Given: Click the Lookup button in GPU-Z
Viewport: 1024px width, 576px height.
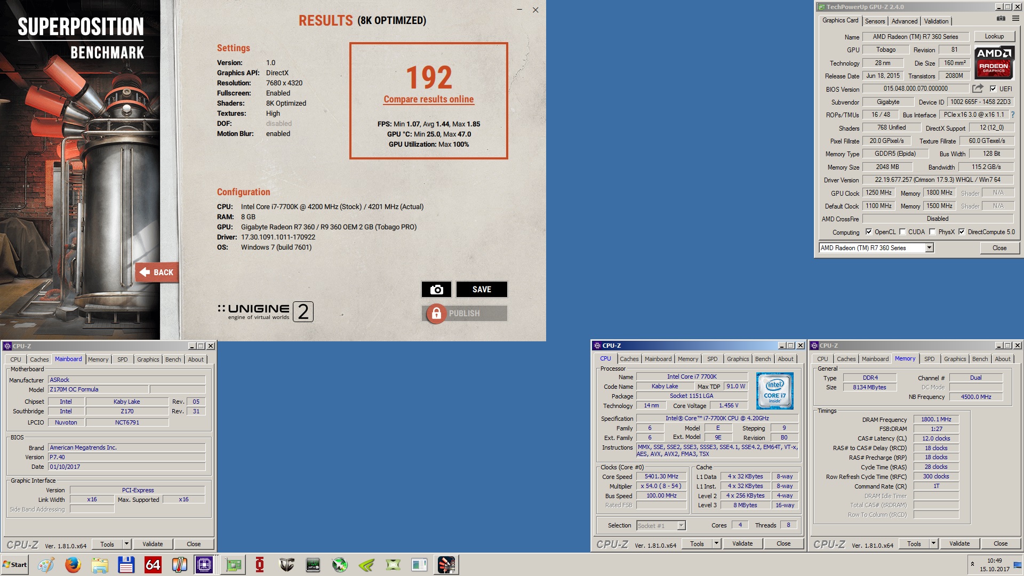Looking at the screenshot, I should coord(994,36).
